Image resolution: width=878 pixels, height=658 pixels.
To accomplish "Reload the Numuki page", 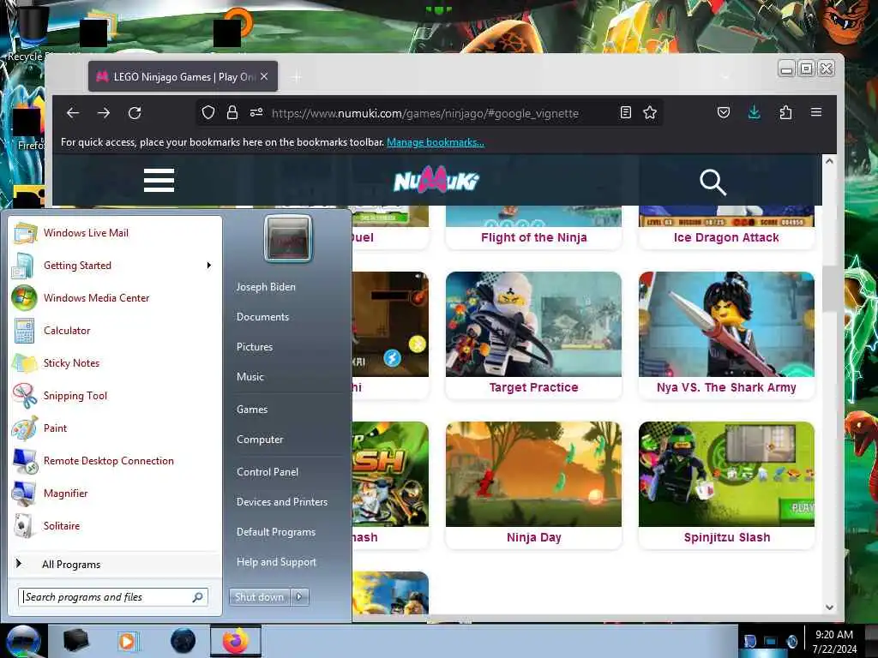I will (x=135, y=113).
